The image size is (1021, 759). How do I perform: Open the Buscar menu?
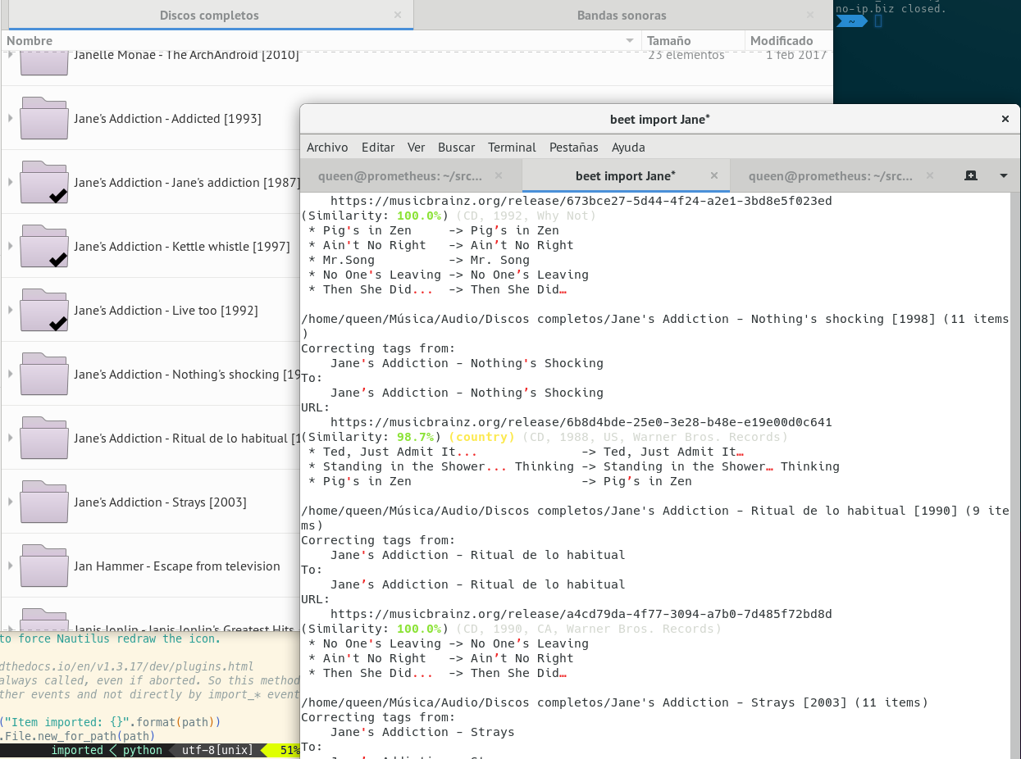click(457, 148)
